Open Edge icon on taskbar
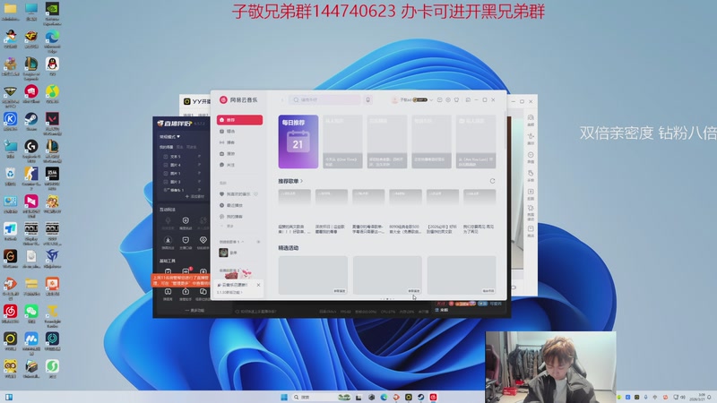The image size is (717, 403). (x=384, y=397)
